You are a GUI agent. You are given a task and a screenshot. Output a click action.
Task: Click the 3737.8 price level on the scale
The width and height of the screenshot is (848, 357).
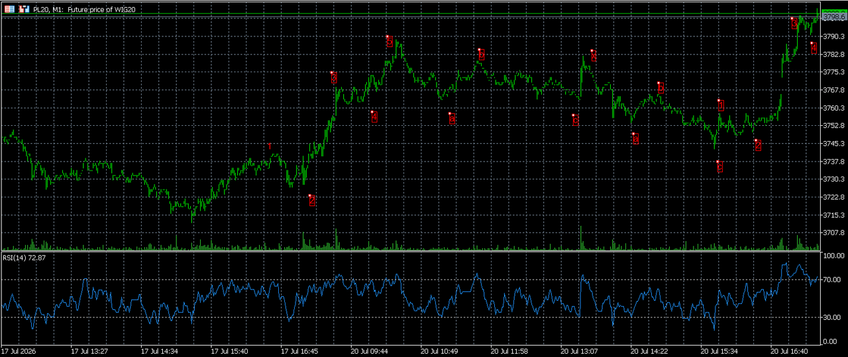pos(833,162)
